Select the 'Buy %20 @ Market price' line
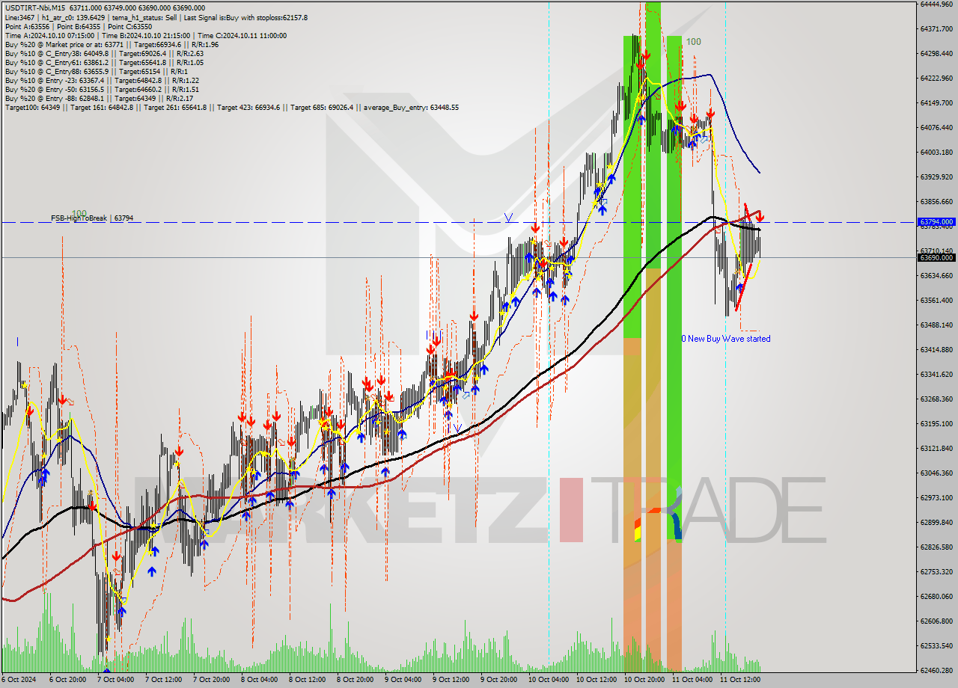The image size is (958, 688). click(x=112, y=44)
